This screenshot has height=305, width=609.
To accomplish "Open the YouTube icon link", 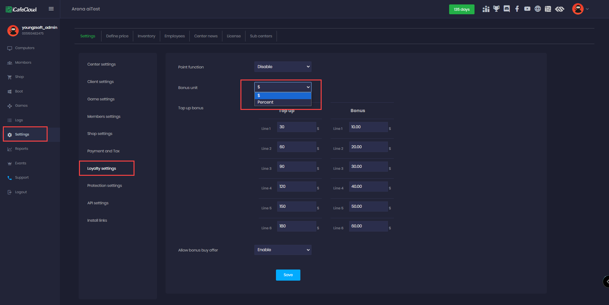I will coord(527,9).
